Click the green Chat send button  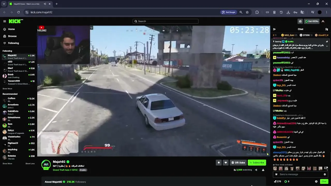click(x=324, y=182)
